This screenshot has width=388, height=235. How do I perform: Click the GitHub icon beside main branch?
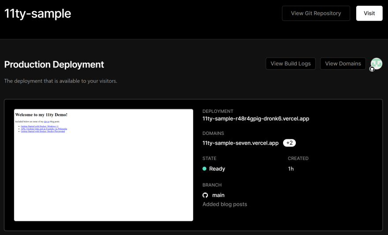[205, 195]
